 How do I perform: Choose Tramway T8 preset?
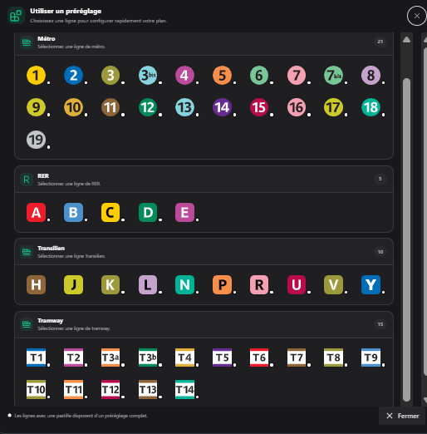click(x=333, y=358)
